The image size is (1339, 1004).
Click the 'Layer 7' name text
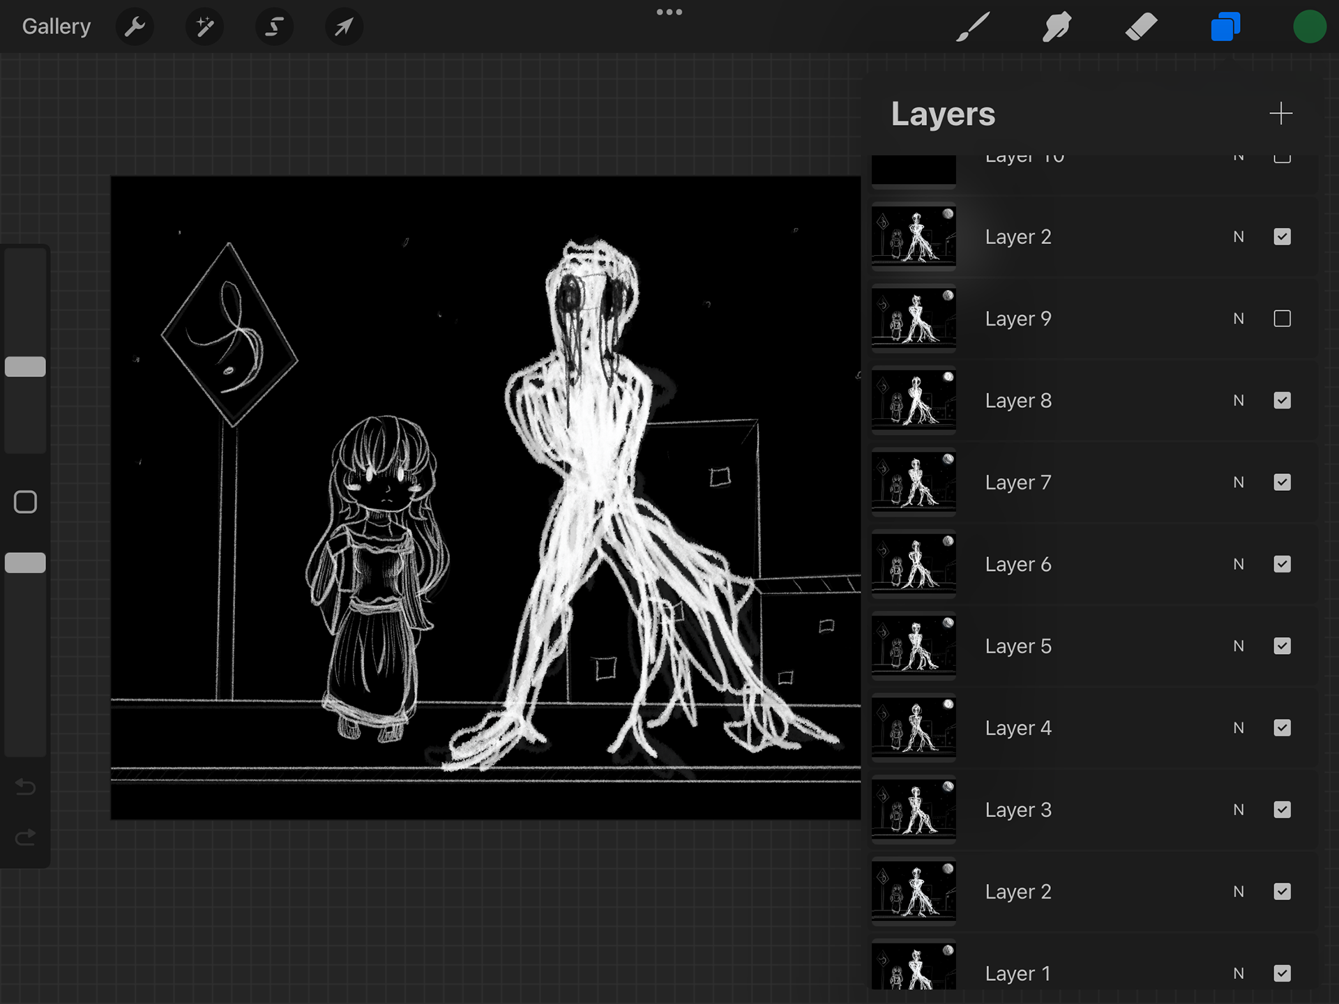pos(1018,483)
